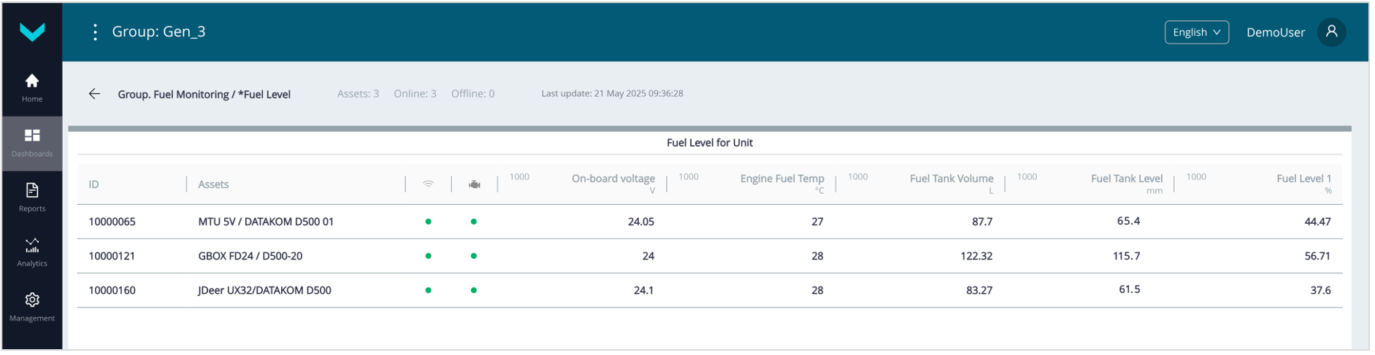Open Reports from the sidebar
1375x355 pixels.
[32, 198]
